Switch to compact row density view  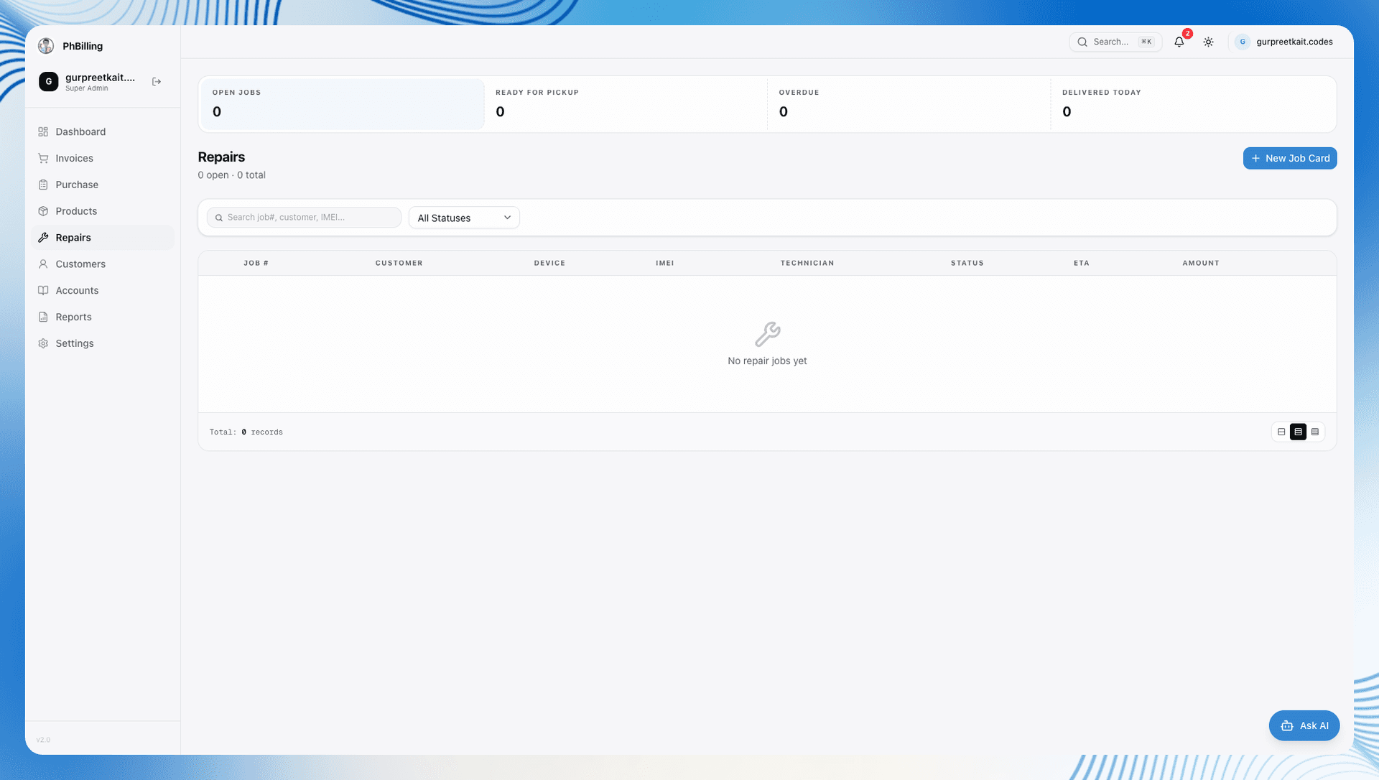pyautogui.click(x=1281, y=432)
